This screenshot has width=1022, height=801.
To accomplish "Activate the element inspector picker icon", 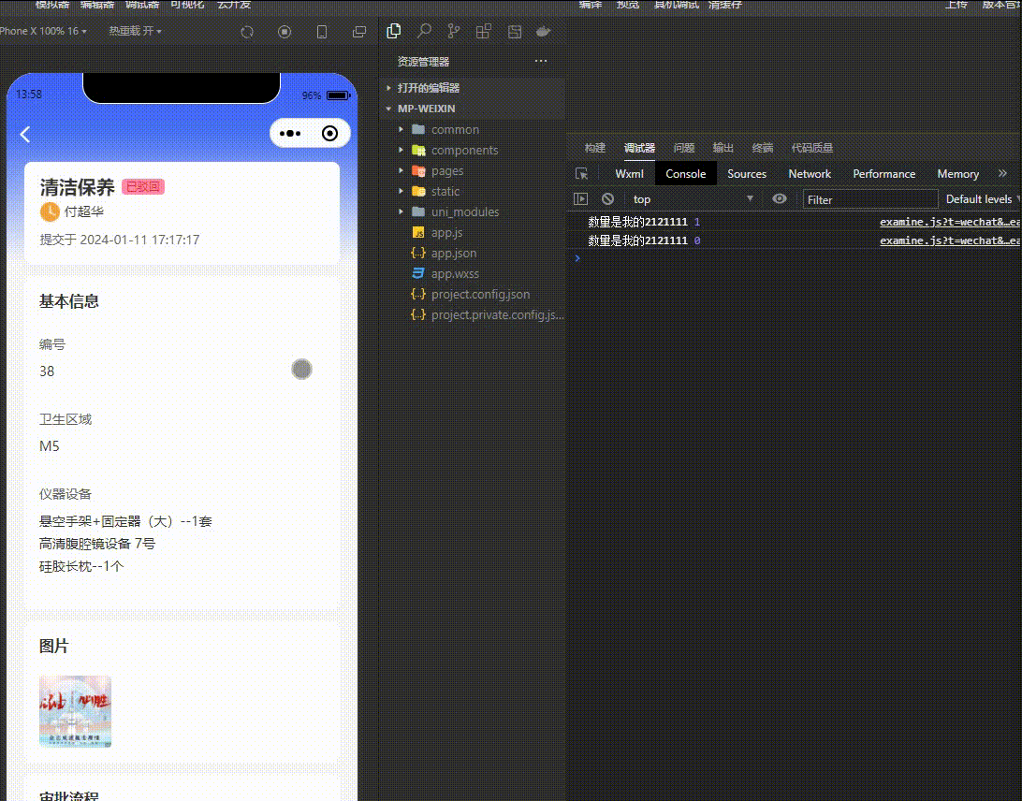I will (x=582, y=174).
